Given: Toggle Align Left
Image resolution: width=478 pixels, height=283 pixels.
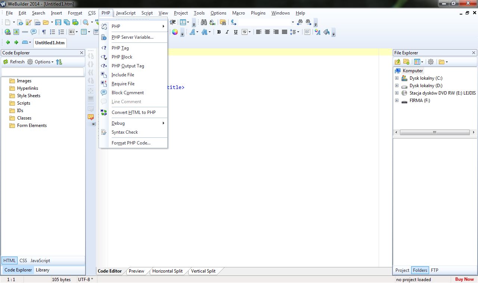Looking at the screenshot, I should click(258, 32).
